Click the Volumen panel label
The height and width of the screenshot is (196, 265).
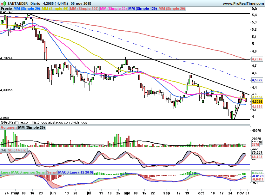coord(9,127)
